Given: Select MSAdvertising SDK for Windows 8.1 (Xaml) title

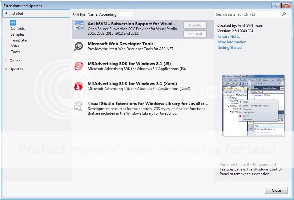Looking at the screenshot, I should (132, 84).
